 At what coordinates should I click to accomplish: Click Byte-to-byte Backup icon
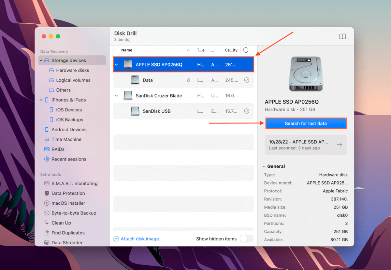tap(47, 213)
